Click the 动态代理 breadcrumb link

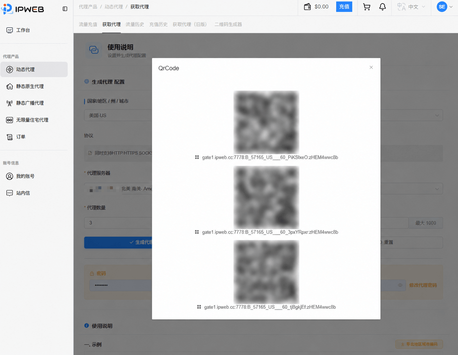click(x=114, y=7)
